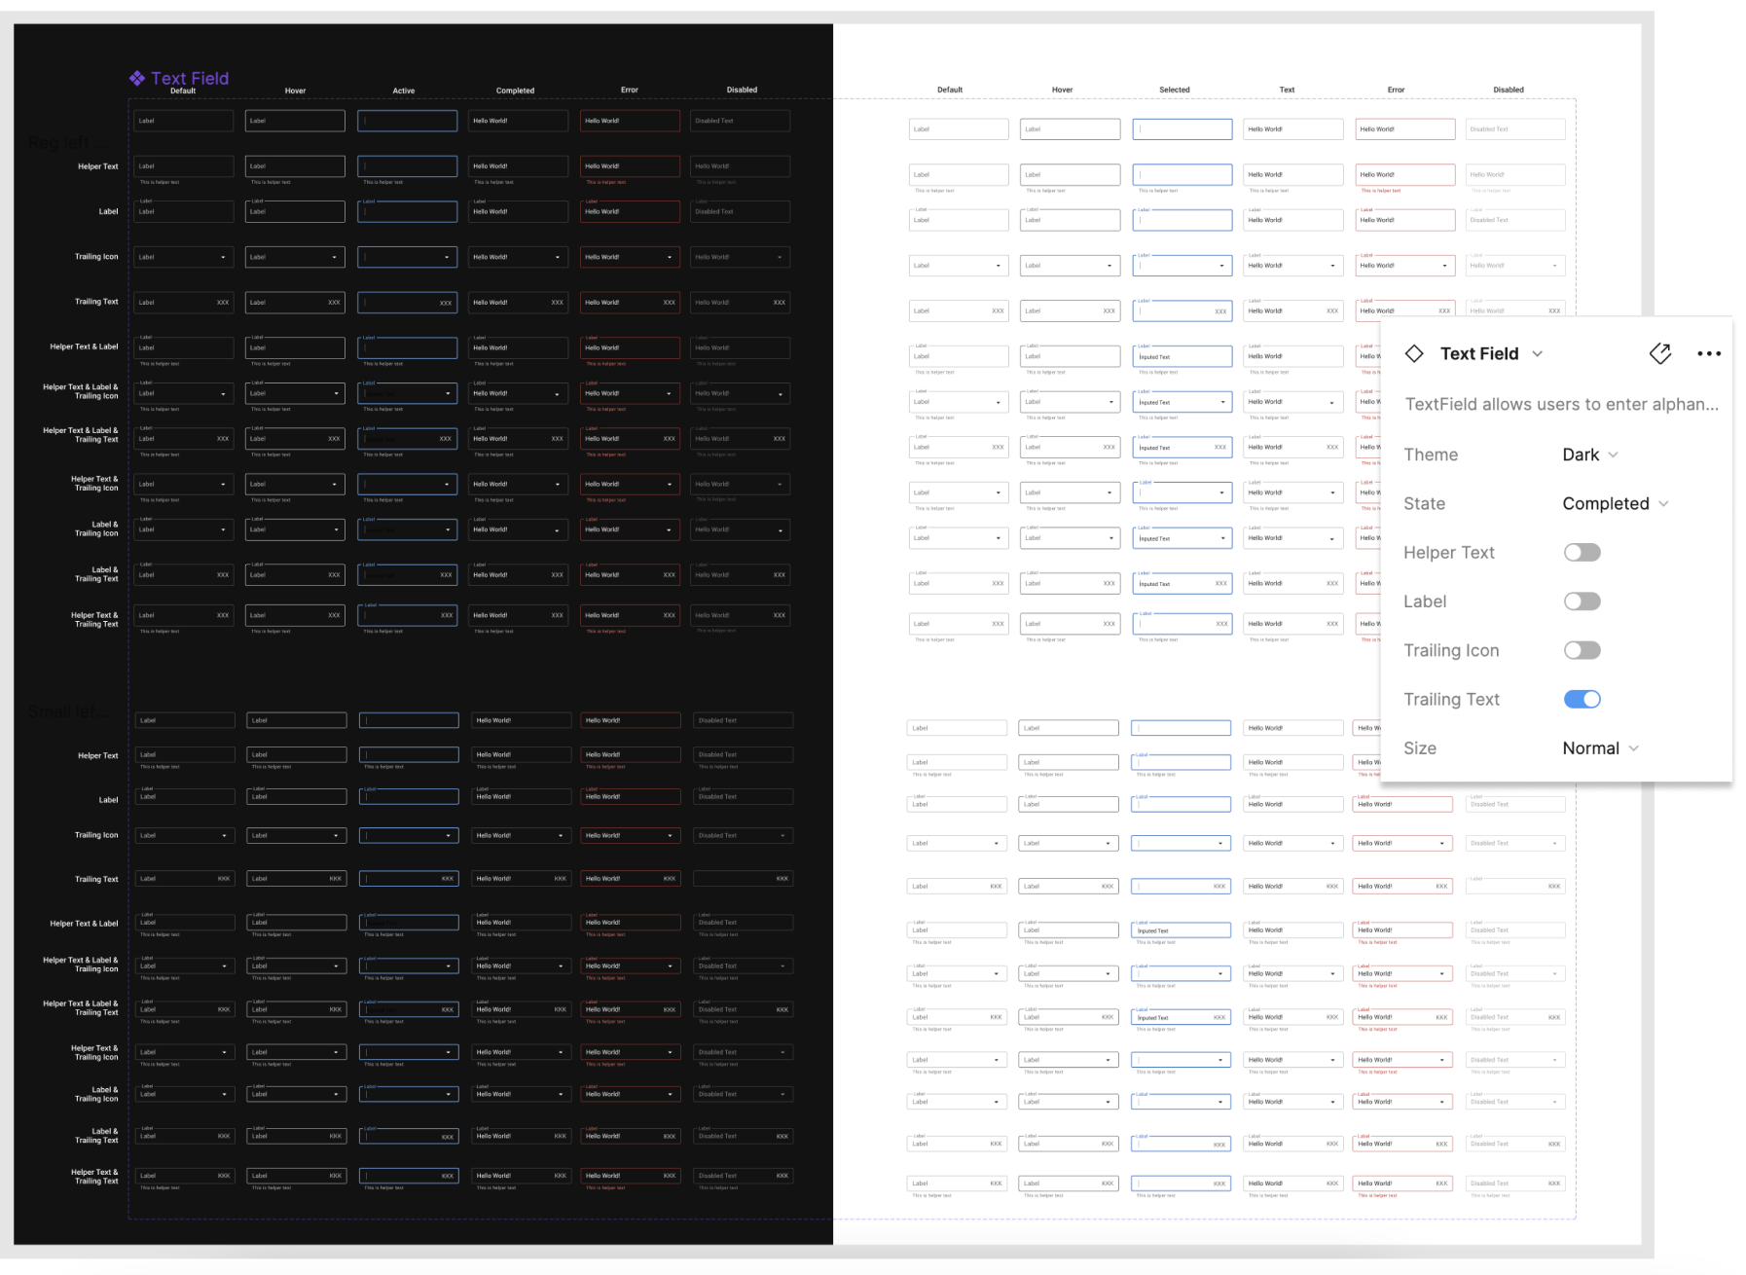Click the Disabled column header on light frame

coord(1509,90)
